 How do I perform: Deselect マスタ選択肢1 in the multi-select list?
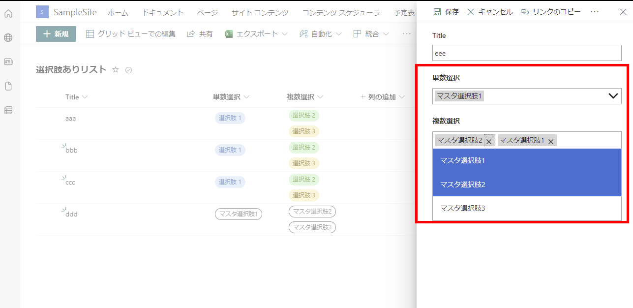(x=527, y=160)
